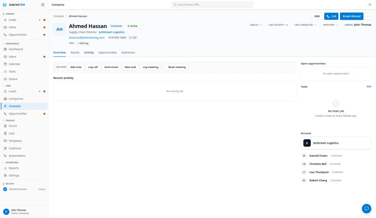
Task: Click the Add tag button
Action: click(x=83, y=43)
